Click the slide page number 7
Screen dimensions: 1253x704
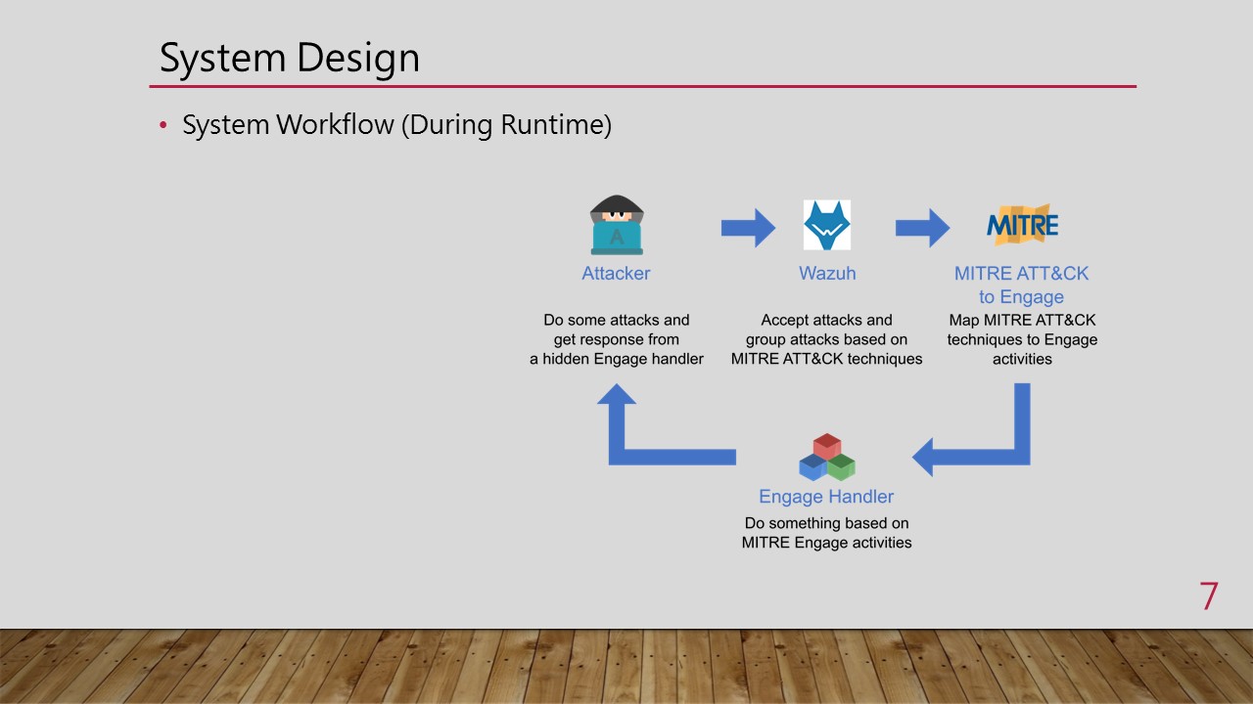pos(1209,596)
